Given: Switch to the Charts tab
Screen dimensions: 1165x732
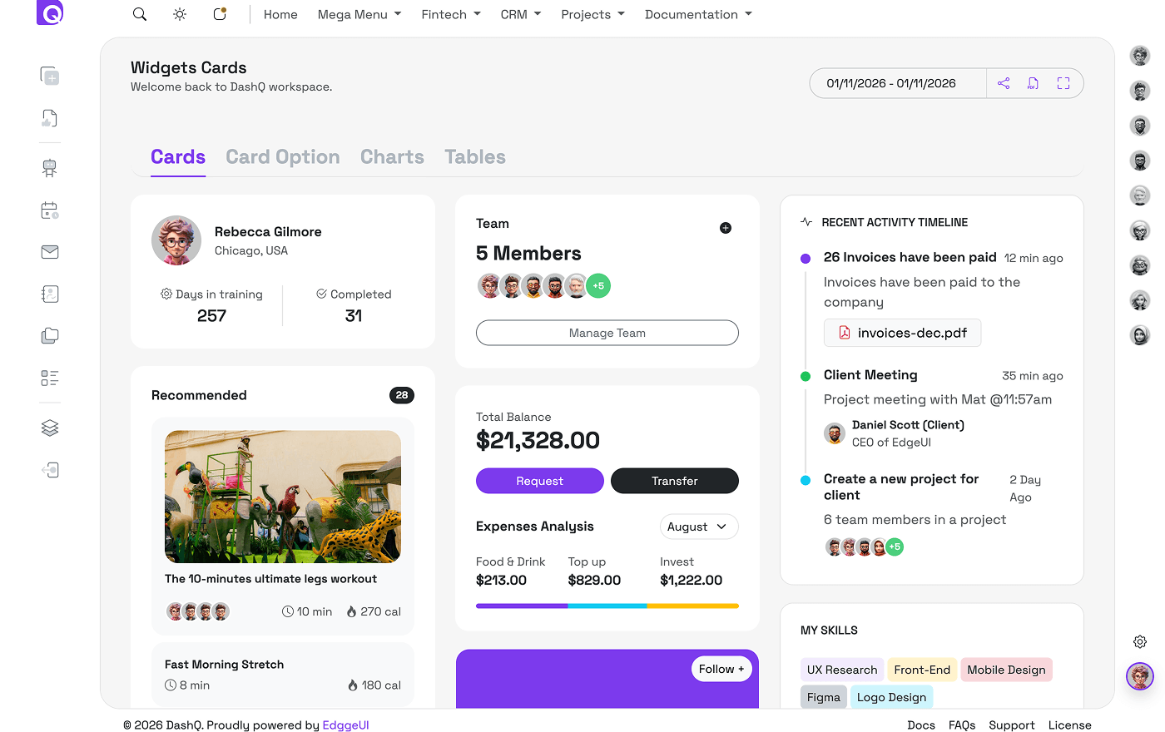Looking at the screenshot, I should (x=392, y=156).
